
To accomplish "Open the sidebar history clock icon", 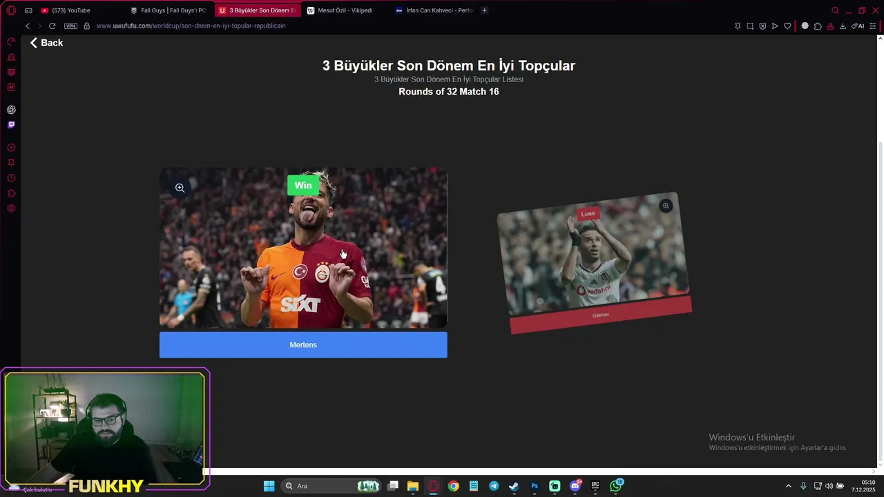I will tap(11, 178).
